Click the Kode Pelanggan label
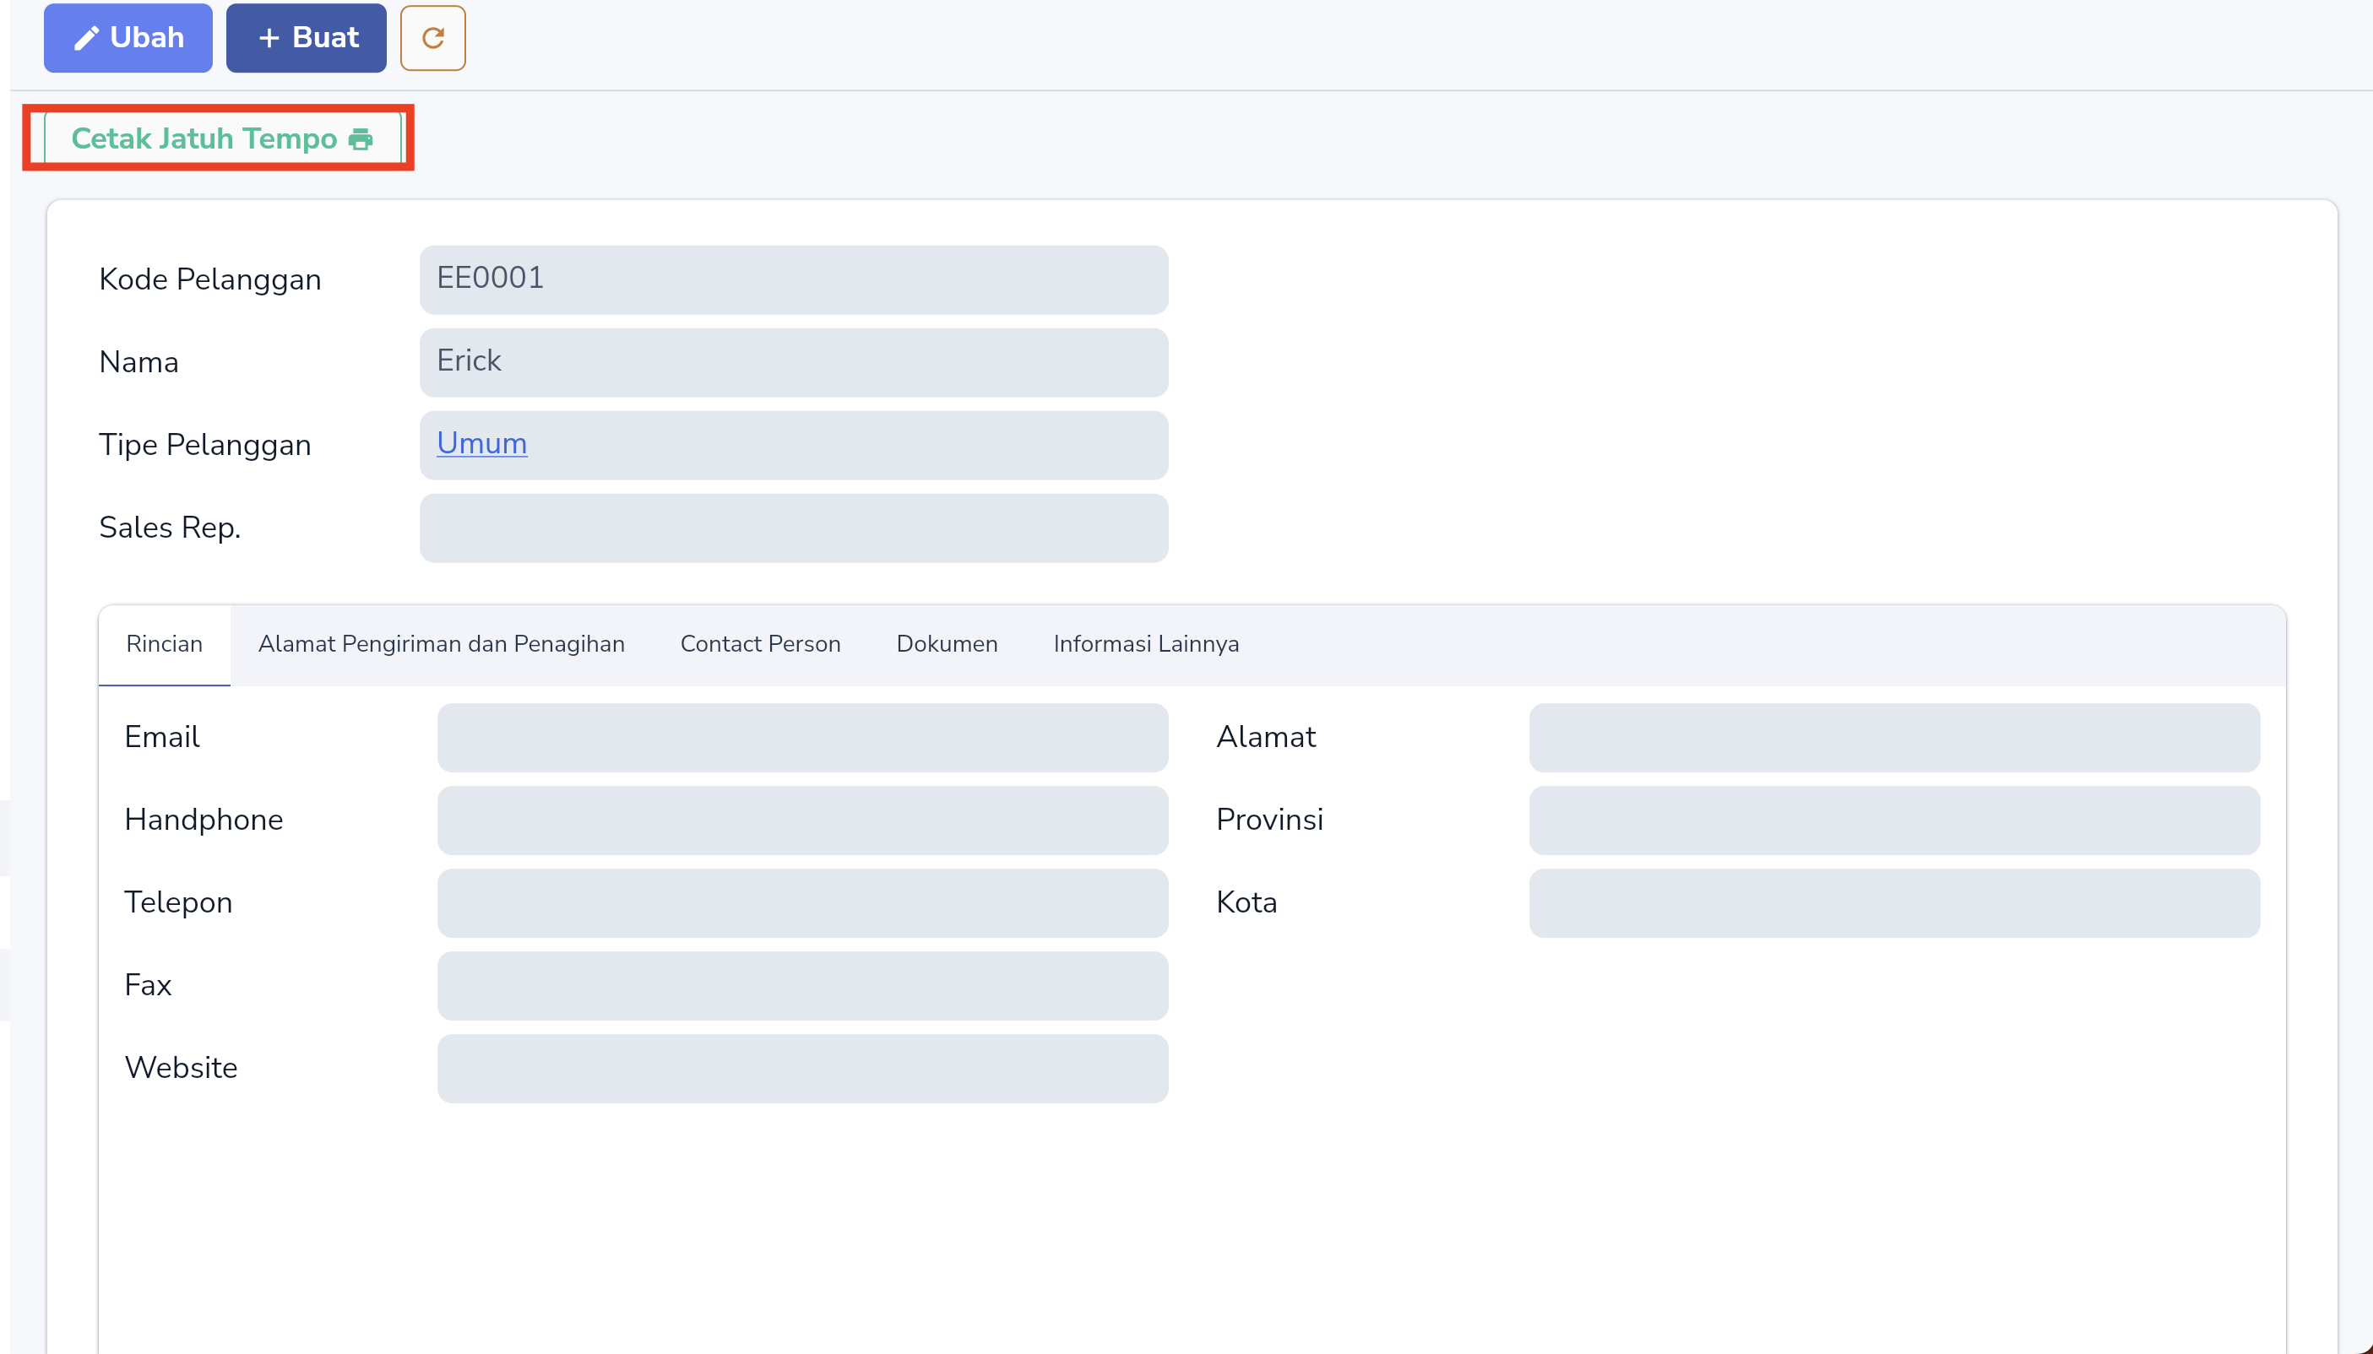 (x=210, y=280)
